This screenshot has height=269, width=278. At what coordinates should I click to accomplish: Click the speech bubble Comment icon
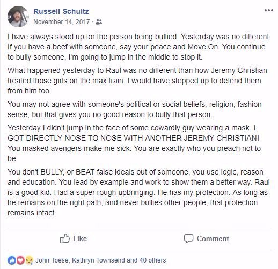click(x=188, y=238)
